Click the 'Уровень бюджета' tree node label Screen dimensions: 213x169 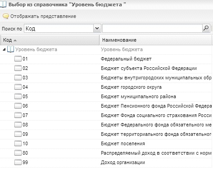click(x=36, y=49)
